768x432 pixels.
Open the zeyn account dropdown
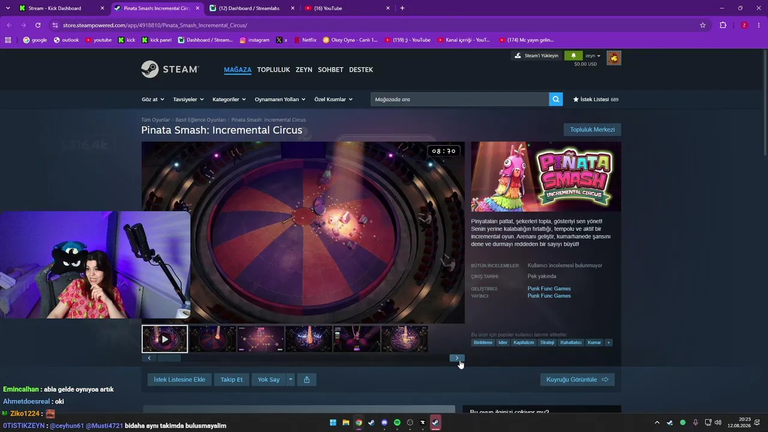[593, 56]
